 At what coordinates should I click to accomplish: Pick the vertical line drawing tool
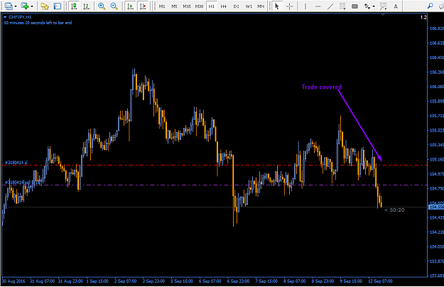click(305, 6)
